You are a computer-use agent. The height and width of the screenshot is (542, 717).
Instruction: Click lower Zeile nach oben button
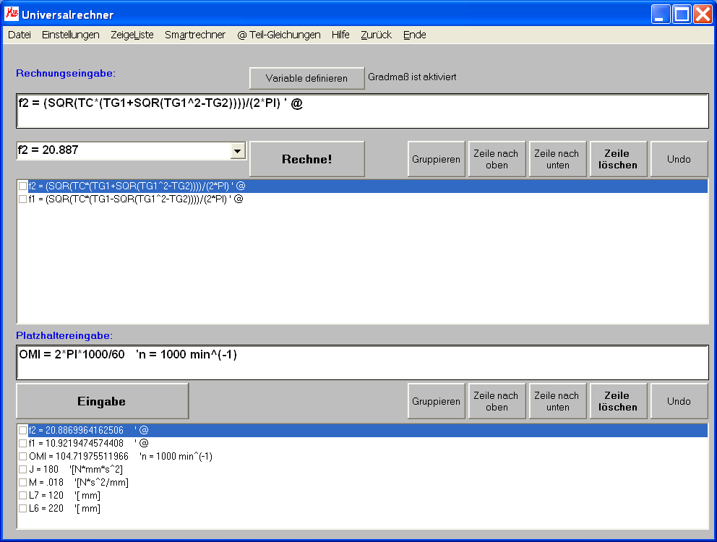[497, 401]
